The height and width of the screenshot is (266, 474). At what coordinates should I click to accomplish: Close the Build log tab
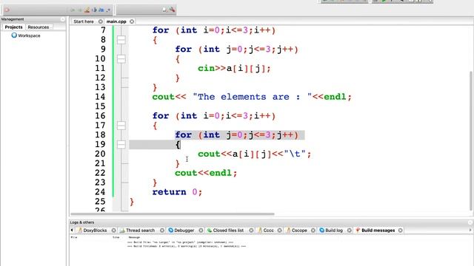click(350, 230)
